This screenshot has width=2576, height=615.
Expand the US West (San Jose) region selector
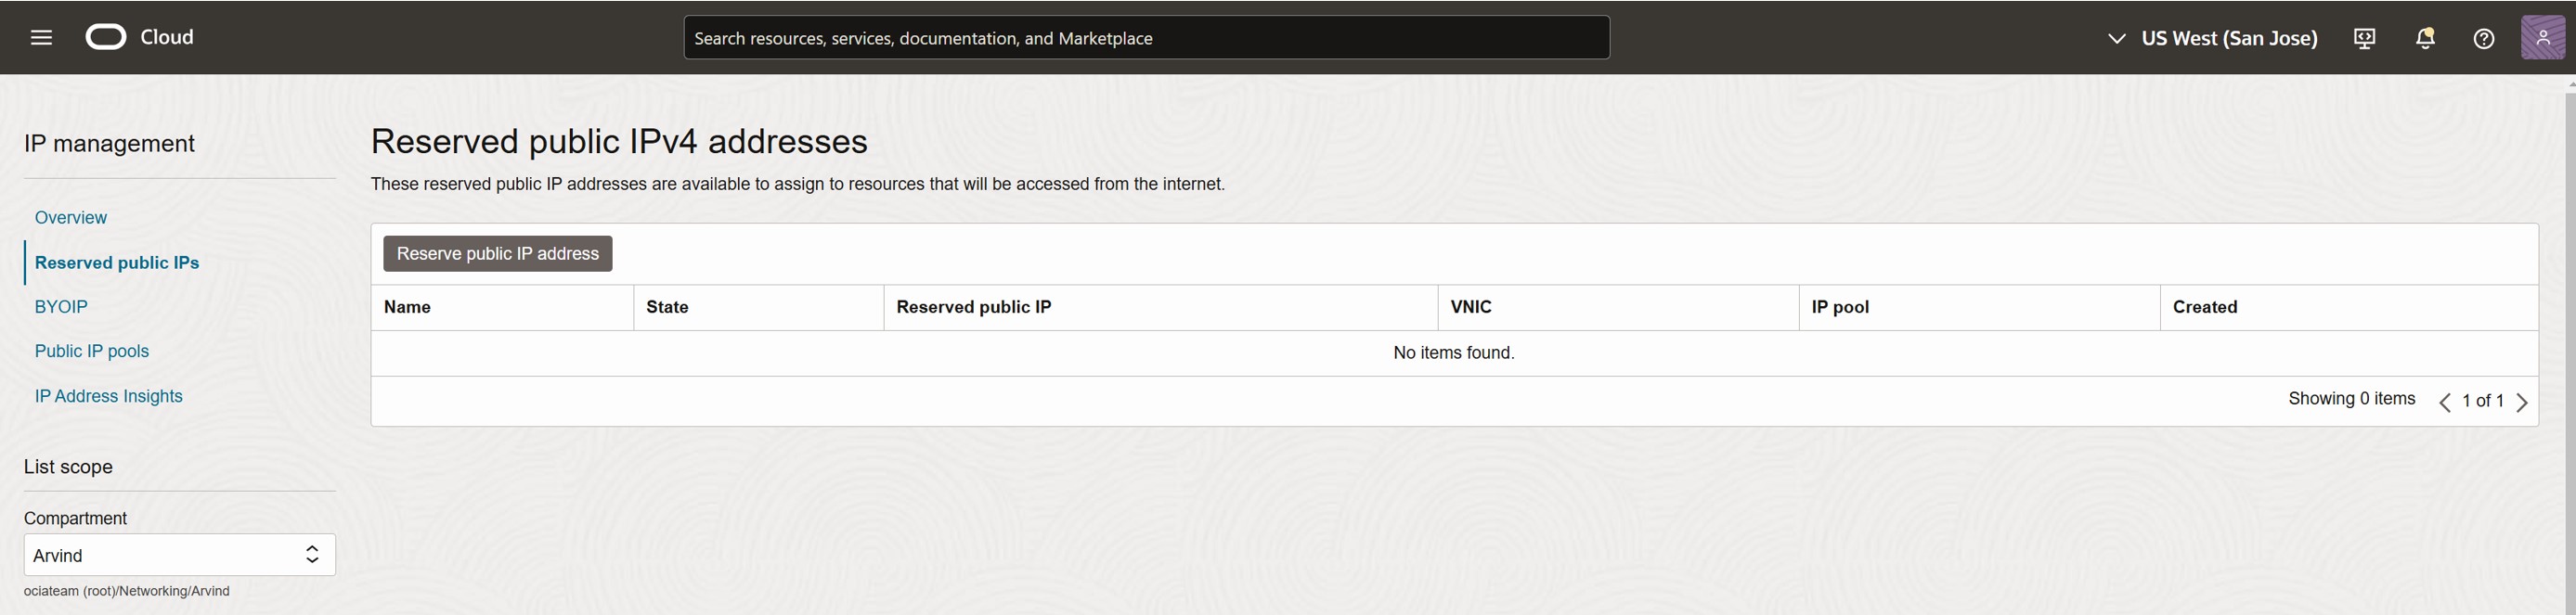[x=2212, y=39]
